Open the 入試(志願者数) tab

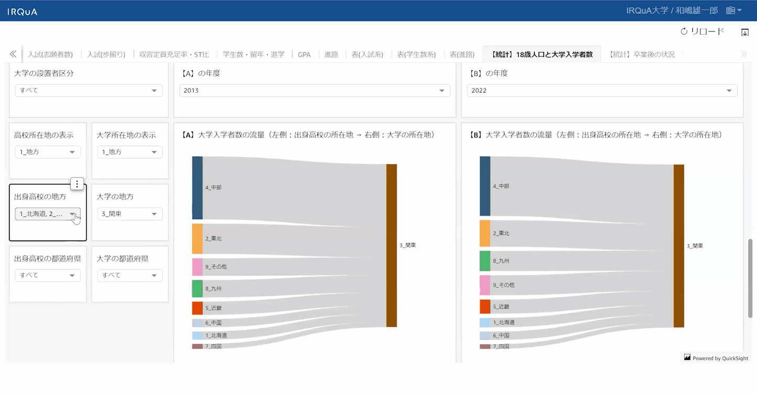50,54
